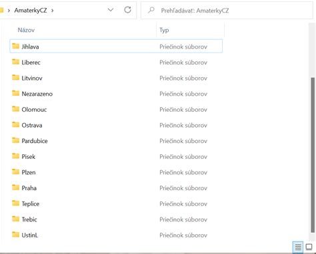Select the Jihlava folder icon

point(15,46)
